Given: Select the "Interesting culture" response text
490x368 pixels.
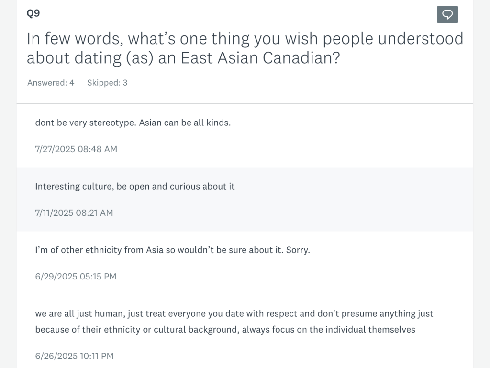Looking at the screenshot, I should (x=135, y=186).
